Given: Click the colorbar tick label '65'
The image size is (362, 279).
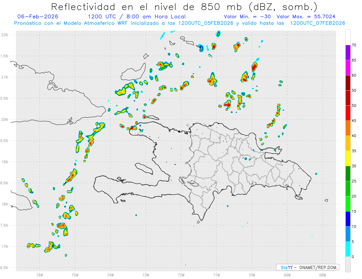Looking at the screenshot, I should [x=354, y=60].
